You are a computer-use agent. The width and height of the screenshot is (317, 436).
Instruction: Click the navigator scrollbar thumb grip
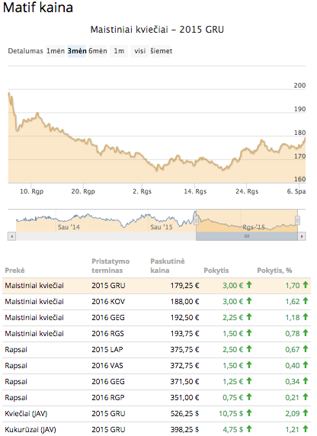(x=247, y=236)
